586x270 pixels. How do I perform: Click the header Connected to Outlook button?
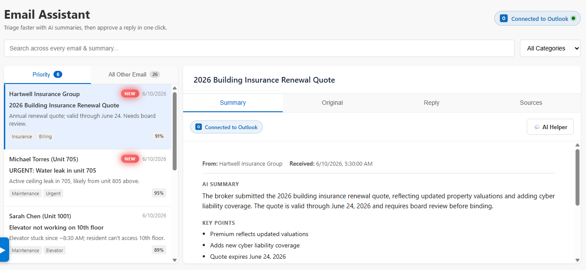tap(537, 19)
